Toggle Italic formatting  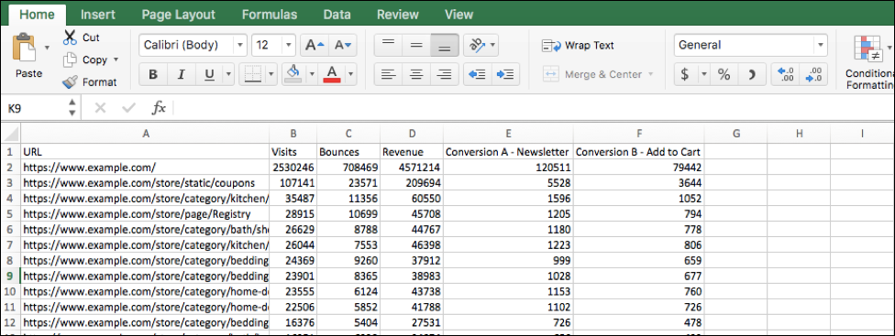[182, 74]
